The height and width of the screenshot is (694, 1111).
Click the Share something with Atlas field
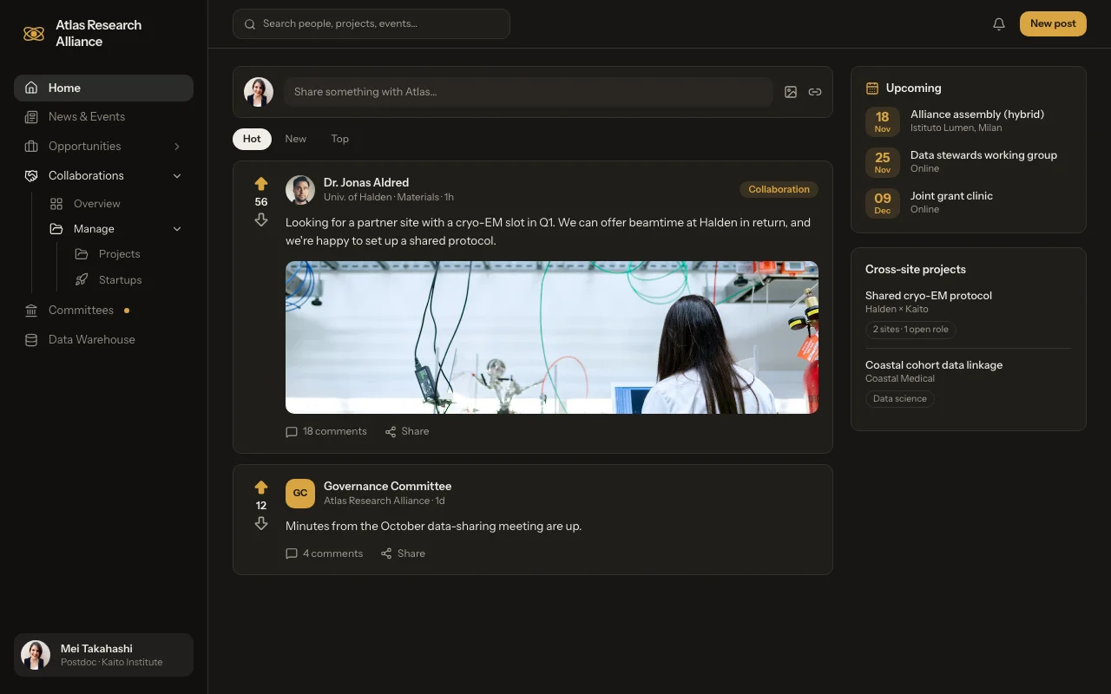pos(529,92)
